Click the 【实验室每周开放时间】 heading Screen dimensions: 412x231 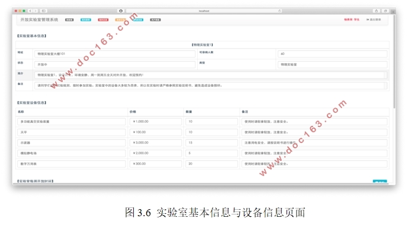click(35, 181)
